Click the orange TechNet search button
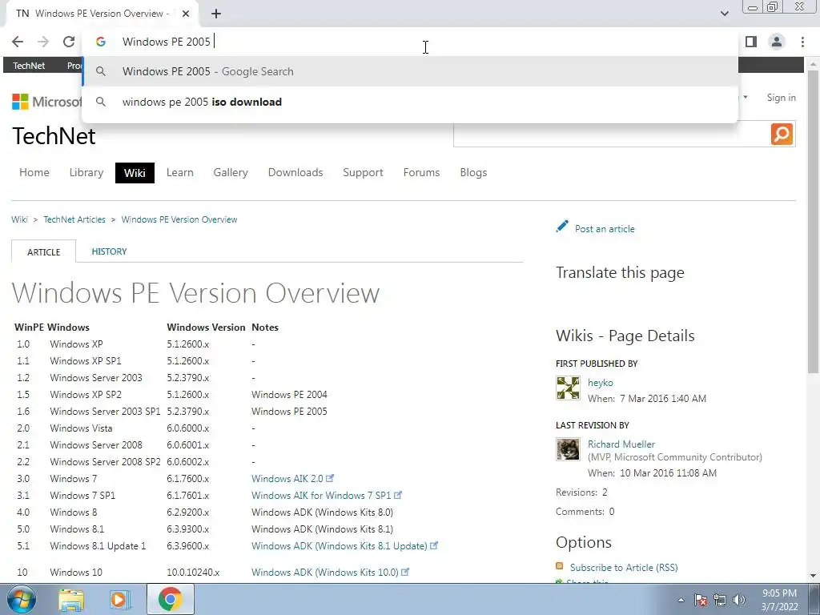 782,135
